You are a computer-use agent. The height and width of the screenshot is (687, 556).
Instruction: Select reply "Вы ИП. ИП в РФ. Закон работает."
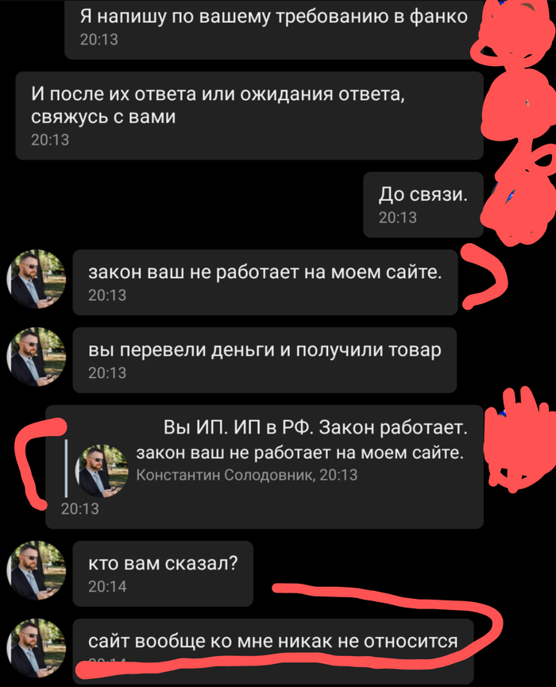[x=264, y=467]
